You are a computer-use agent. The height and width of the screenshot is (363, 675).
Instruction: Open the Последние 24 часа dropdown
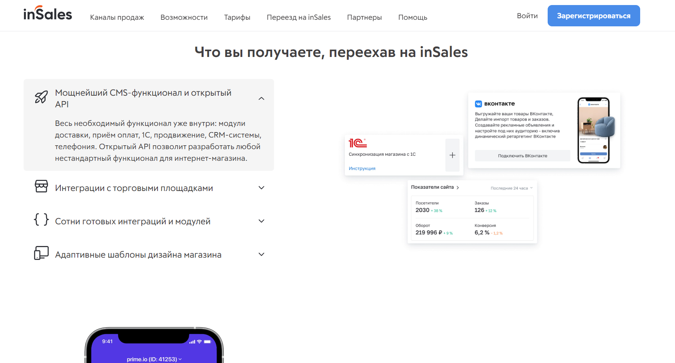512,188
